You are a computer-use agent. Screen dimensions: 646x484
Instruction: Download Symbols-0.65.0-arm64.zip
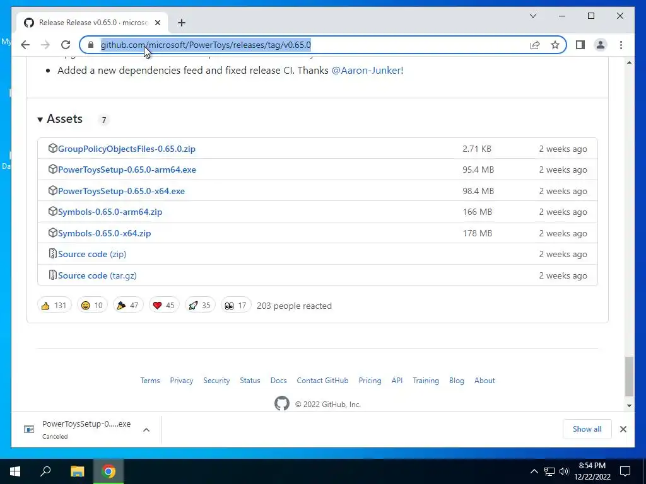click(x=110, y=212)
